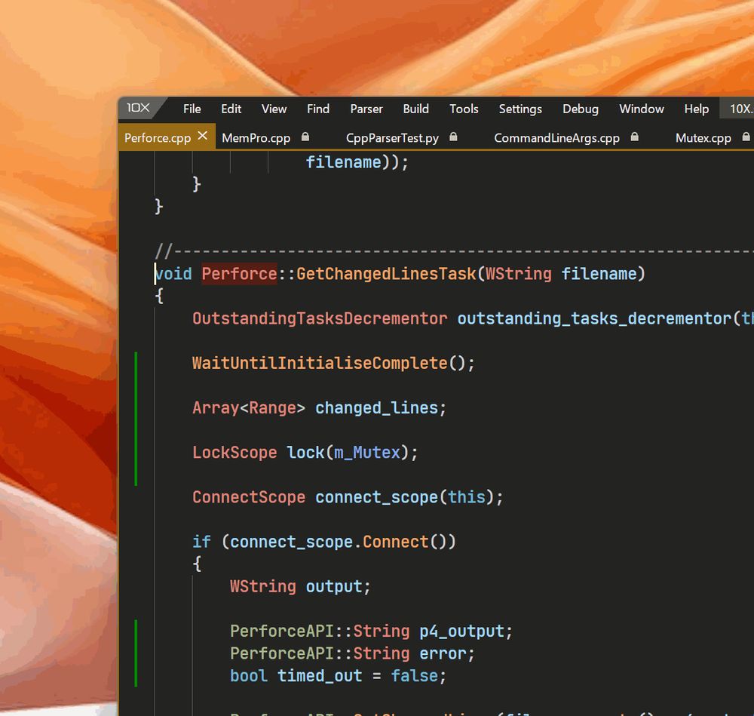Switch to the CppParserTest.py tab
Image resolution: width=754 pixels, height=716 pixels.
coord(392,137)
